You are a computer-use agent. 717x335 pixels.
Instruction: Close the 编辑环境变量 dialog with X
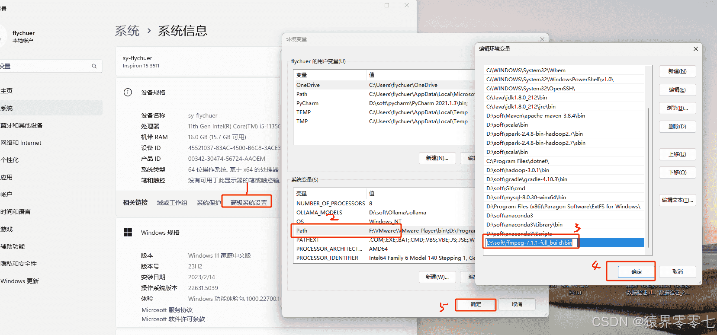[696, 49]
